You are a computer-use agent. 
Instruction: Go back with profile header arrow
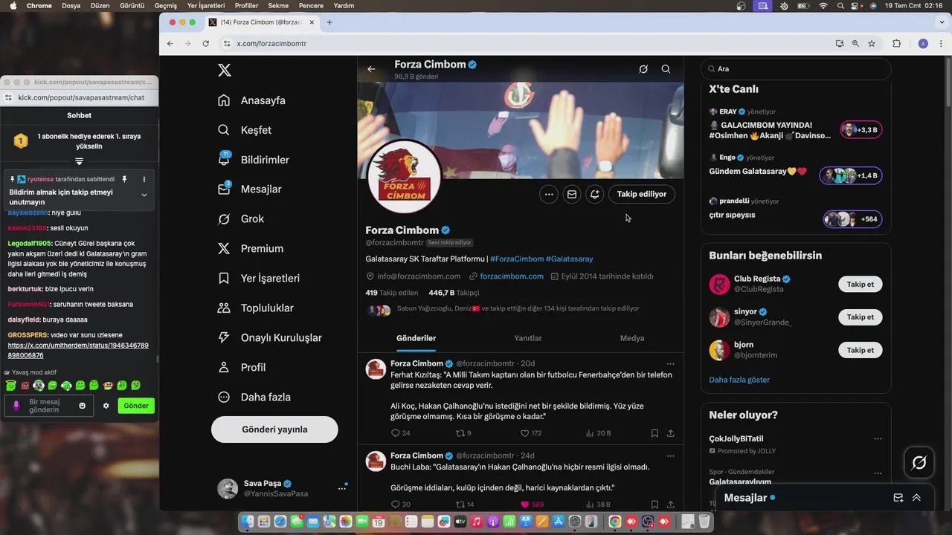[x=371, y=69]
